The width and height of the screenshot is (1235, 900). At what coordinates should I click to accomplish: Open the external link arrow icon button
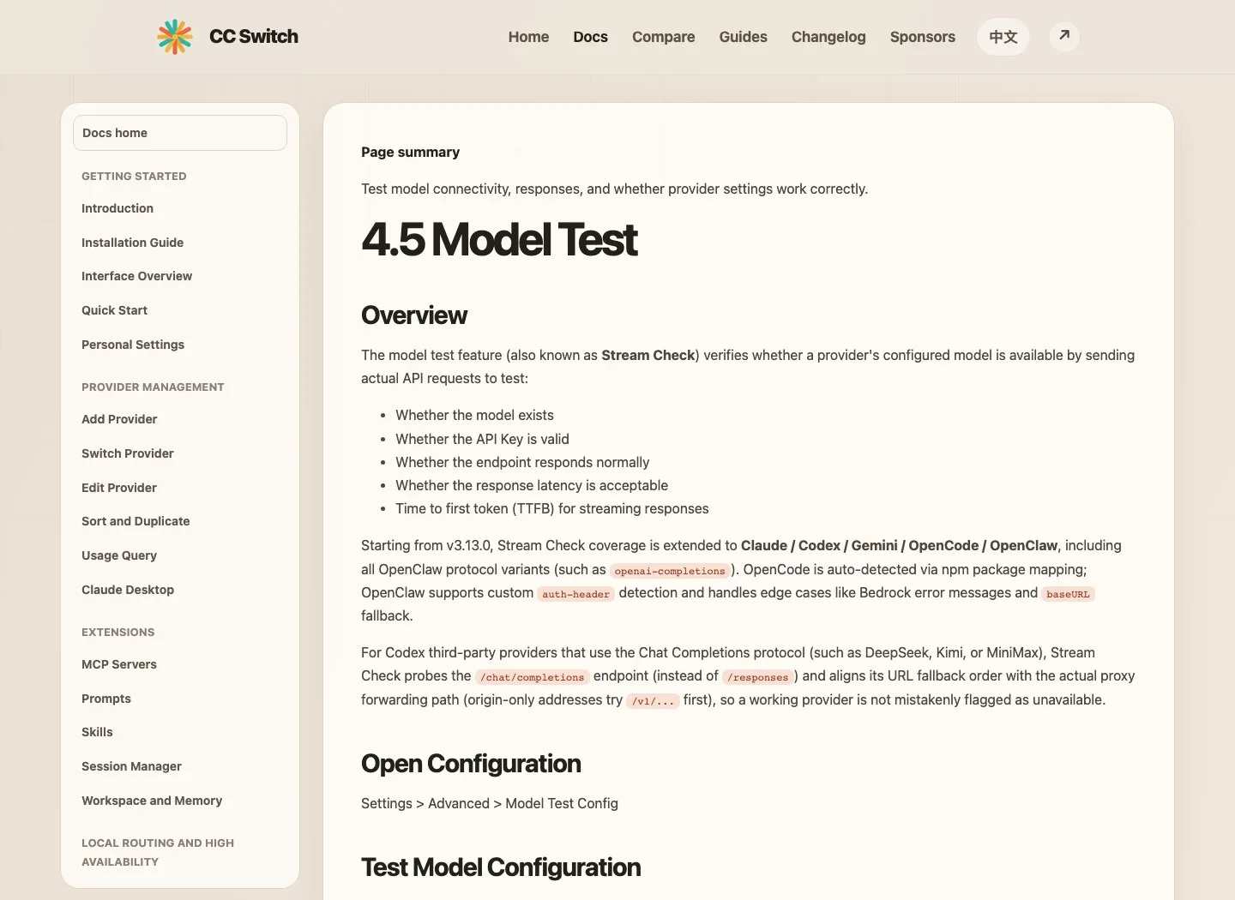[x=1064, y=36]
